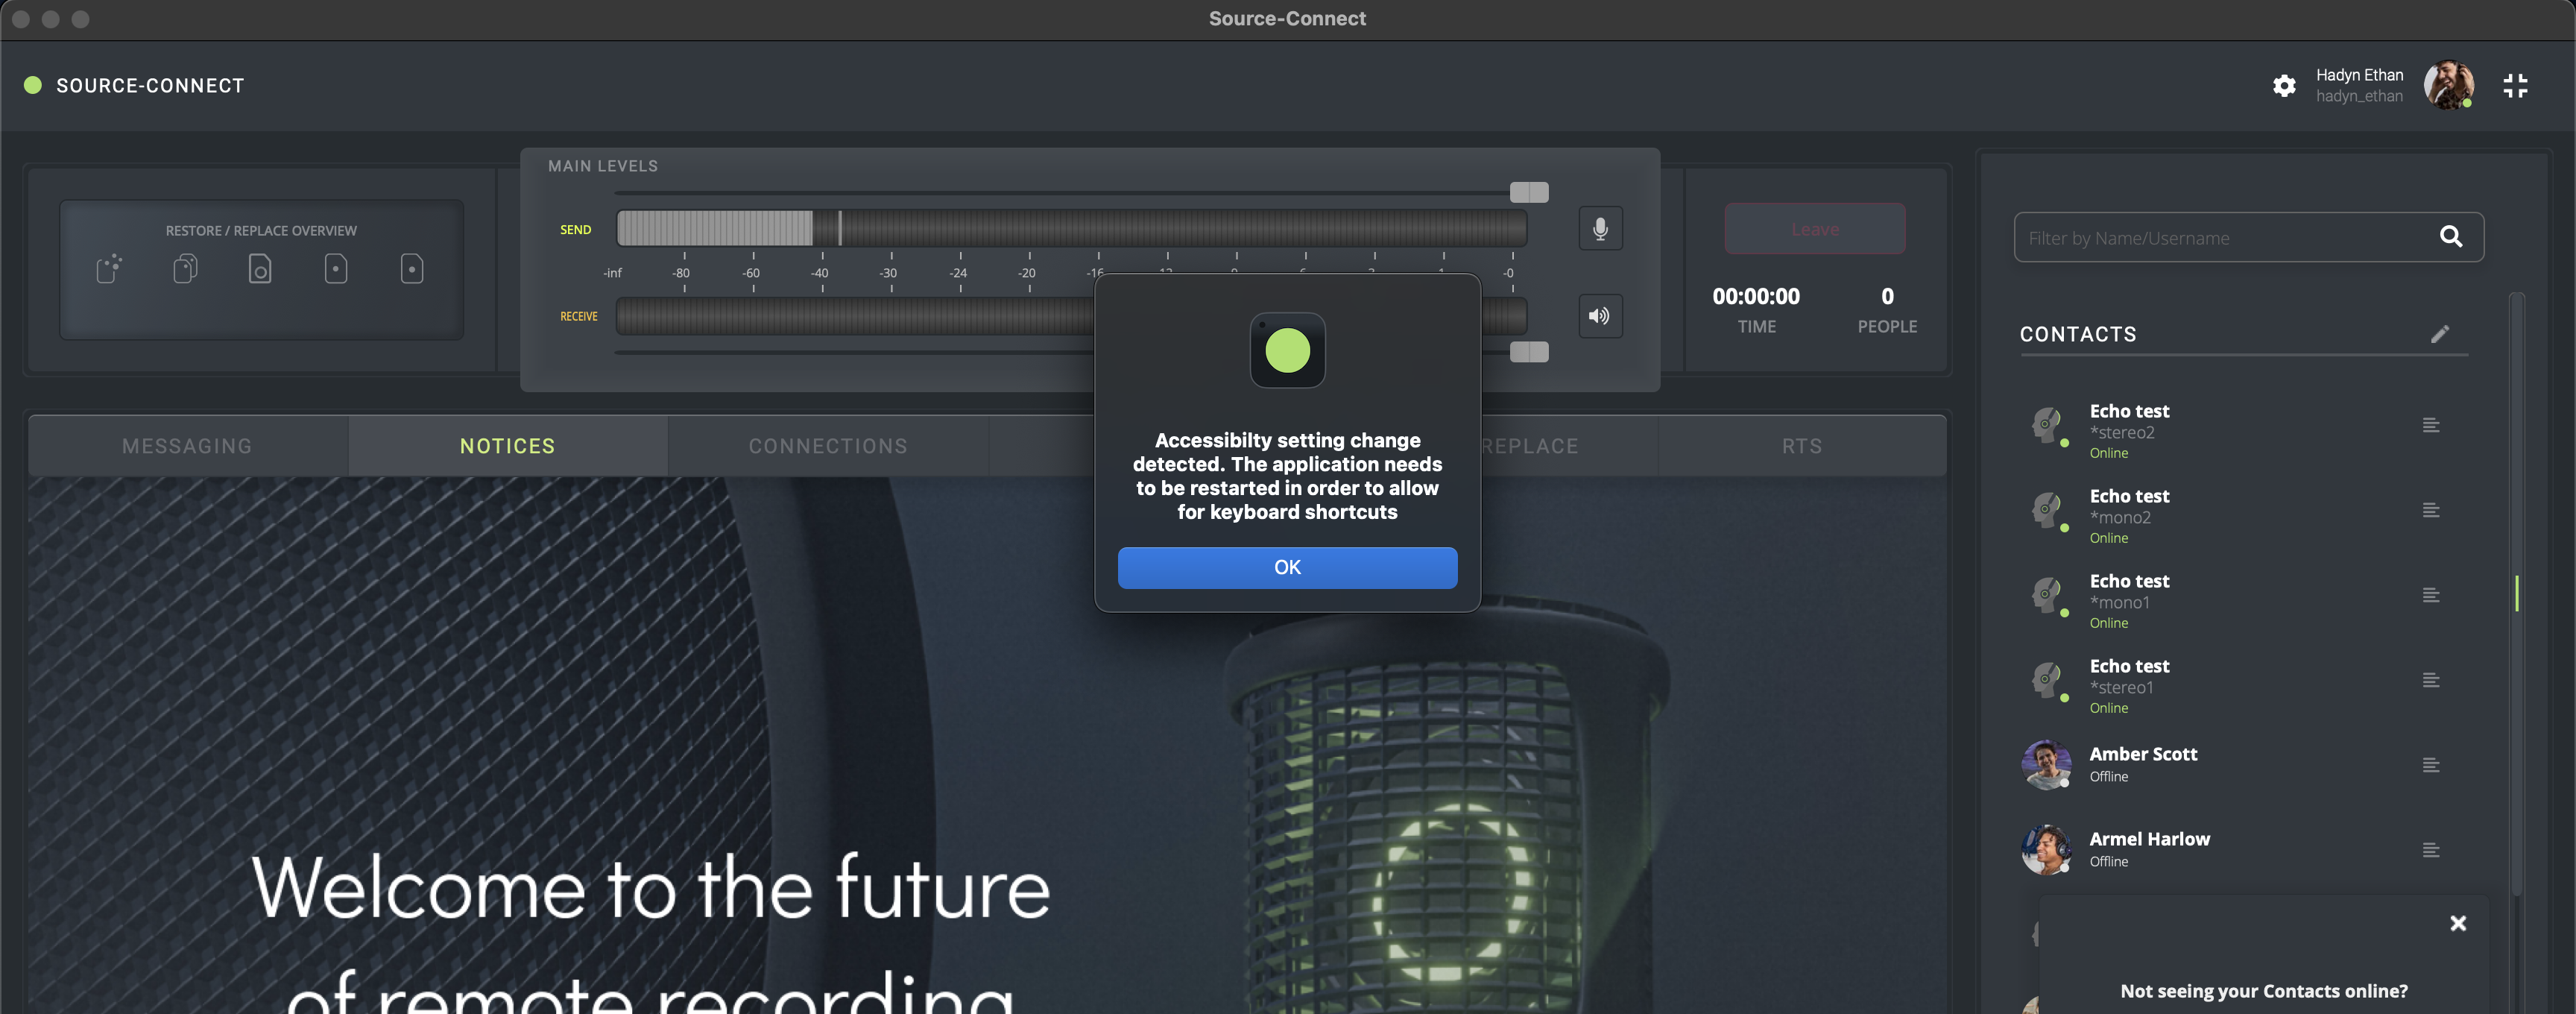Switch to the Messaging tab
The width and height of the screenshot is (2576, 1014).
pos(187,446)
